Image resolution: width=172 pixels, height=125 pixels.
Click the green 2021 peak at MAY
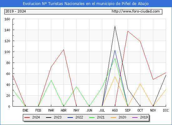tap(76, 87)
